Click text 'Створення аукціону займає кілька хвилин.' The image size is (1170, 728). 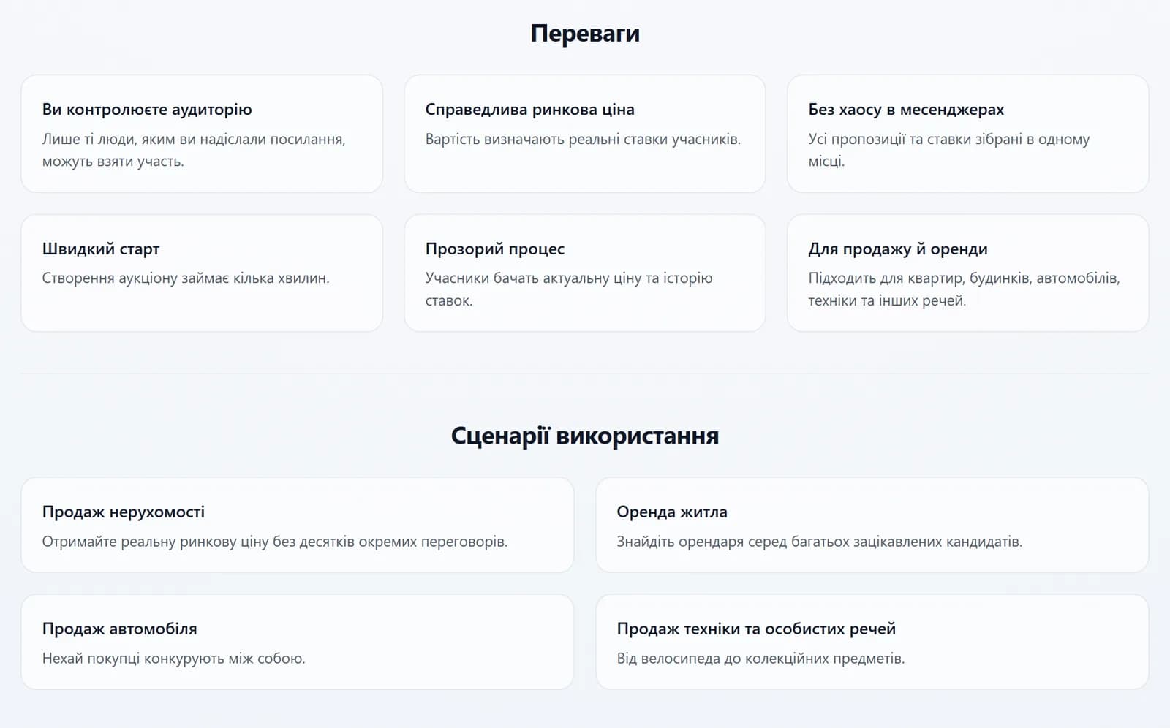(186, 278)
